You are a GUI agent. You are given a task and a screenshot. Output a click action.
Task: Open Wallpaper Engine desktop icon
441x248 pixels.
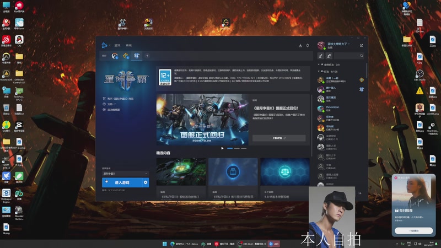point(6,196)
